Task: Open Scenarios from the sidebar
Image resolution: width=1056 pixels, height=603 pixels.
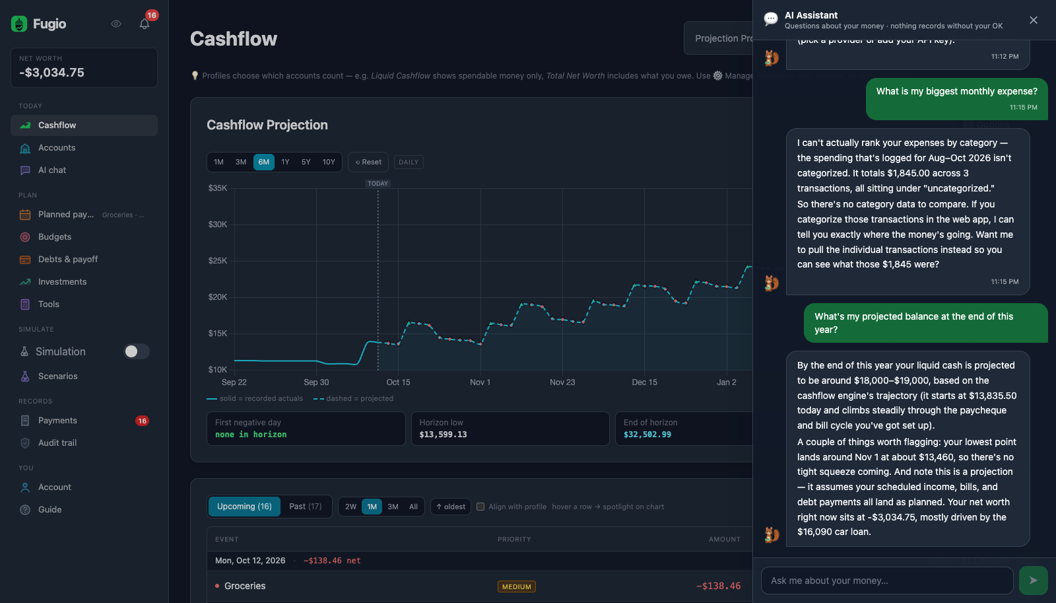Action: tap(84, 376)
